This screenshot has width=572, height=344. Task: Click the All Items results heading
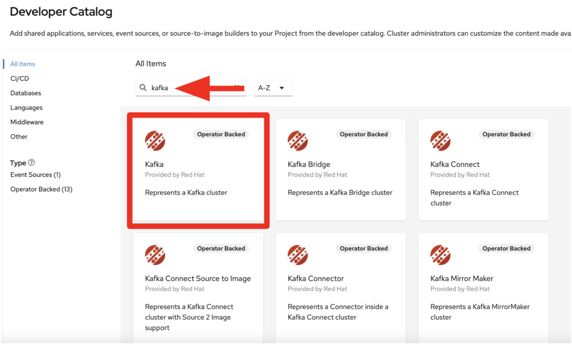[x=151, y=63]
